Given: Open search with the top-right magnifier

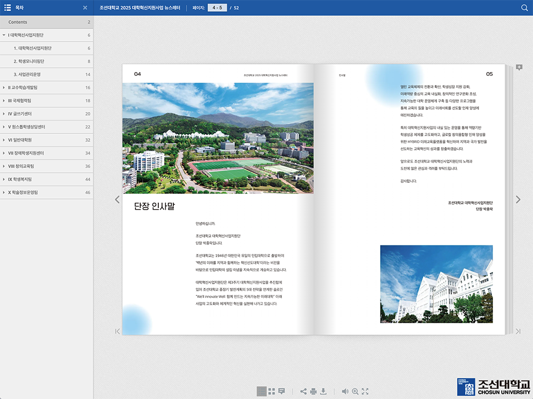Looking at the screenshot, I should [524, 7].
